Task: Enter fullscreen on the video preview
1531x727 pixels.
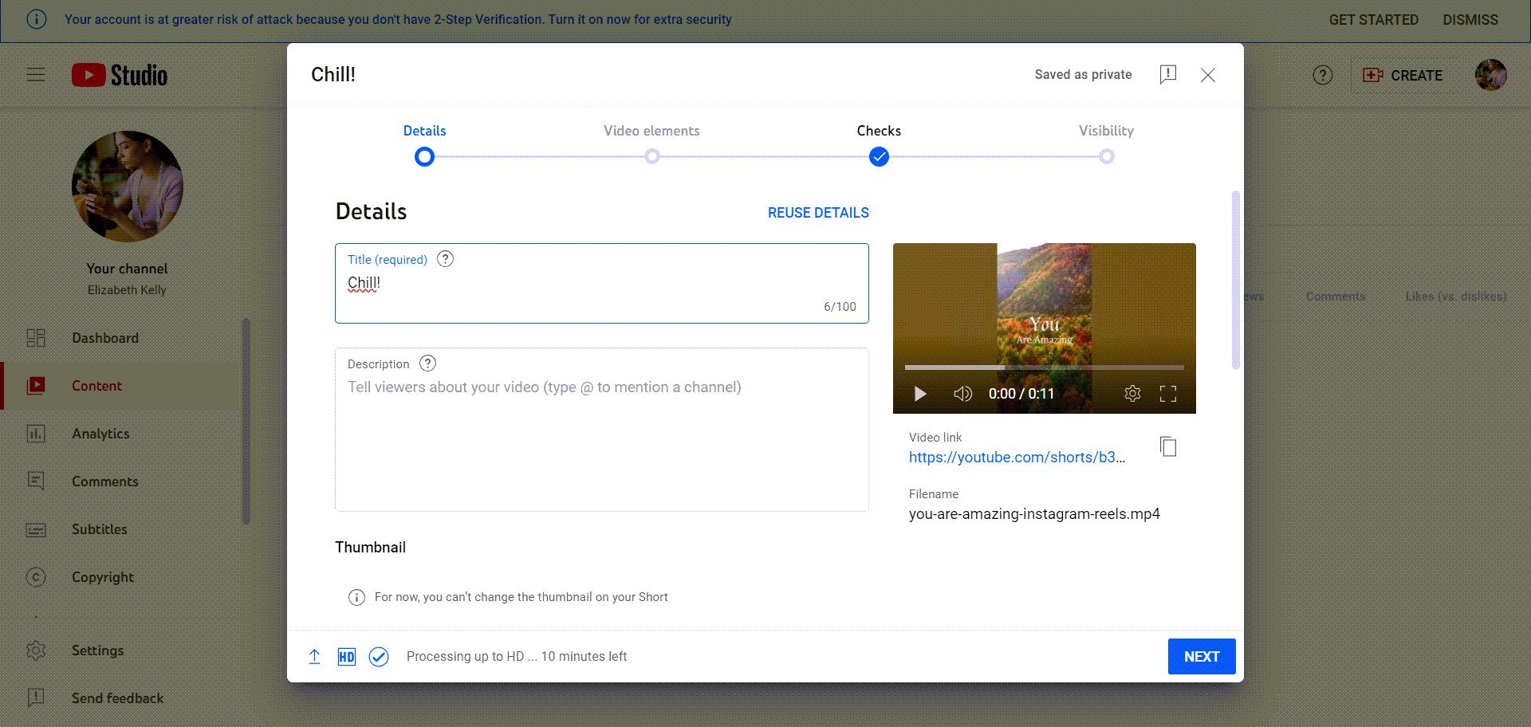Action: point(1168,394)
